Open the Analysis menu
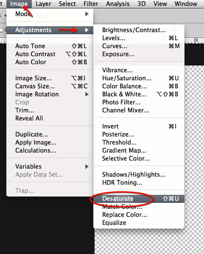Viewport: 204px width, 254px height. click(117, 4)
